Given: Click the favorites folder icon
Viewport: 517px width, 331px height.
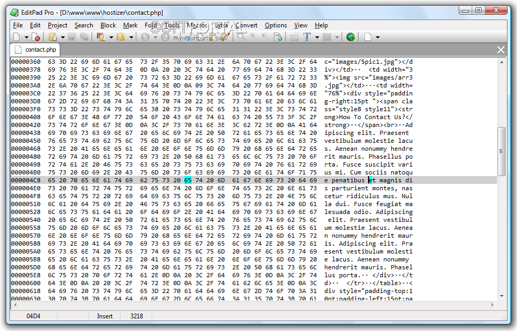Looking at the screenshot, I should point(121,37).
